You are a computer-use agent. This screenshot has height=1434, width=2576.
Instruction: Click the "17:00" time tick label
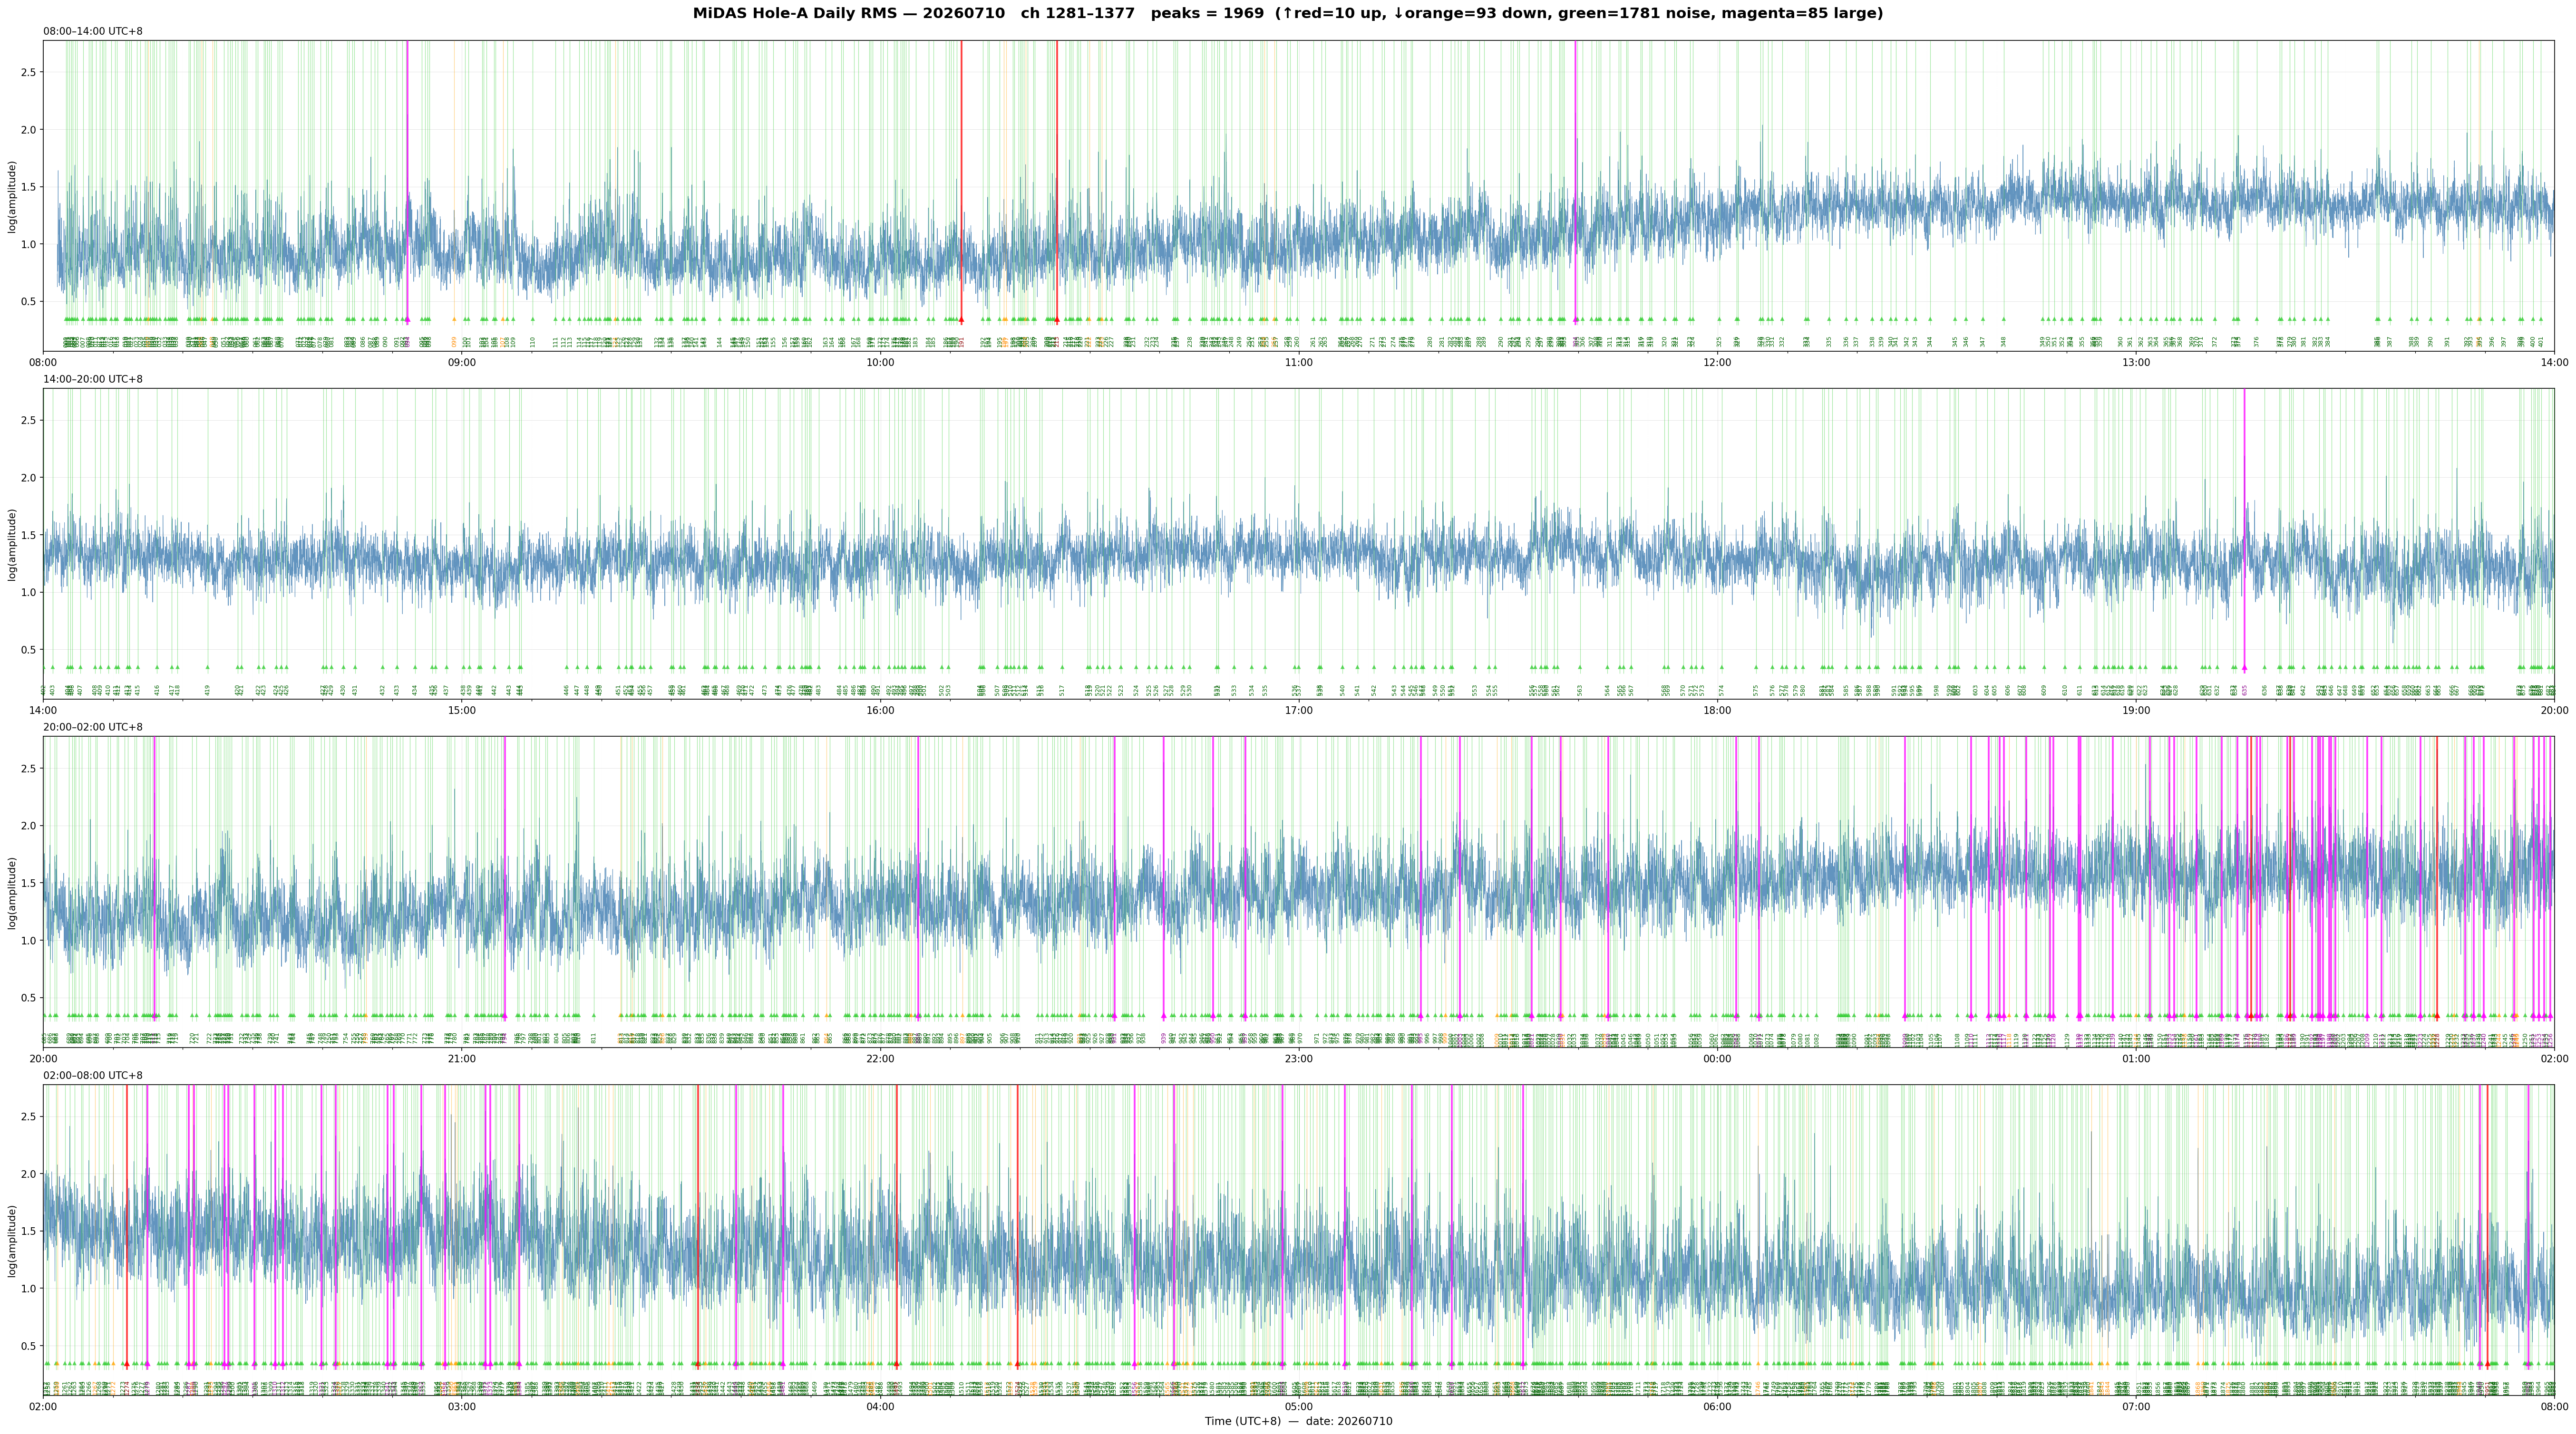pos(1299,711)
